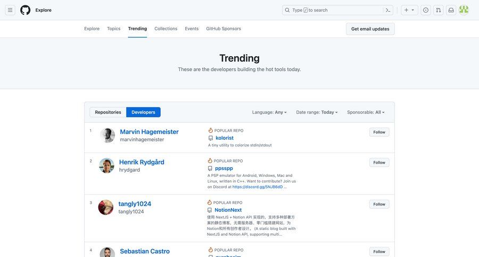Click flame icon in Sebastian Castro's row

pos(210,250)
